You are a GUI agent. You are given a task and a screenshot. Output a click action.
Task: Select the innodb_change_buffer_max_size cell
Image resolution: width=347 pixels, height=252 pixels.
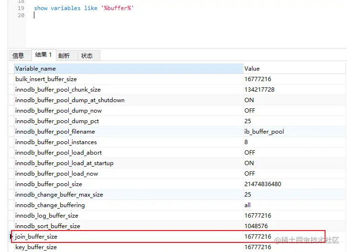(128, 195)
